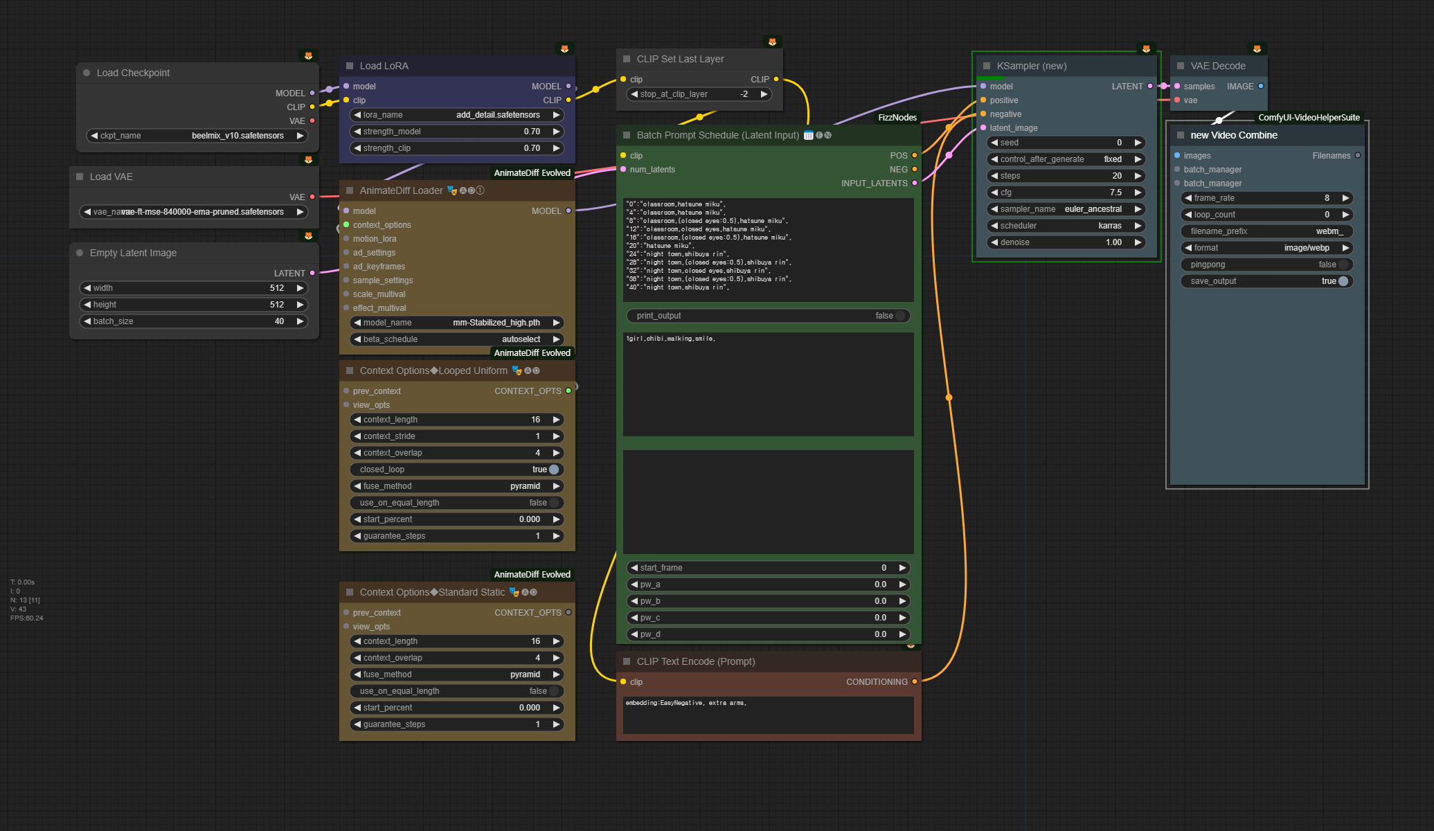Click the FizzNodes badge label
The height and width of the screenshot is (831, 1434).
point(897,118)
